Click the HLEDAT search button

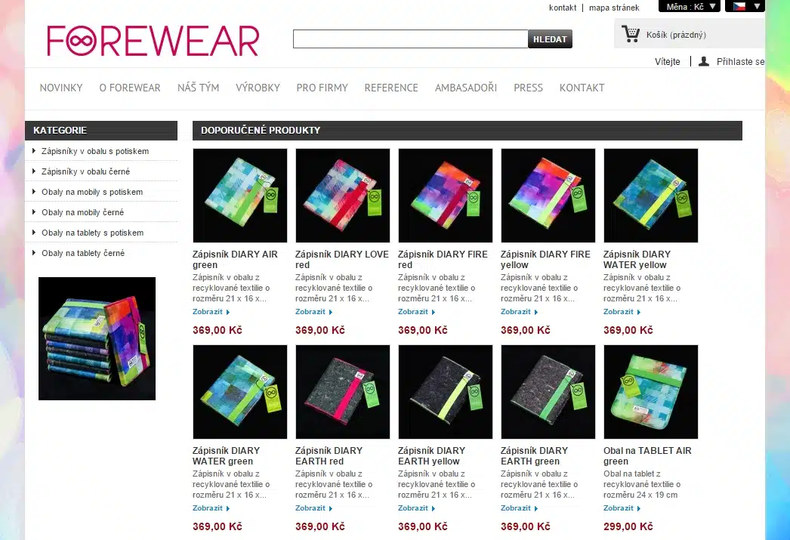[x=550, y=39]
